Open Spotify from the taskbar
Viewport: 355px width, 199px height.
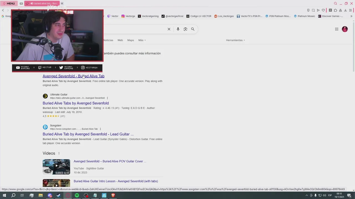pos(77,195)
